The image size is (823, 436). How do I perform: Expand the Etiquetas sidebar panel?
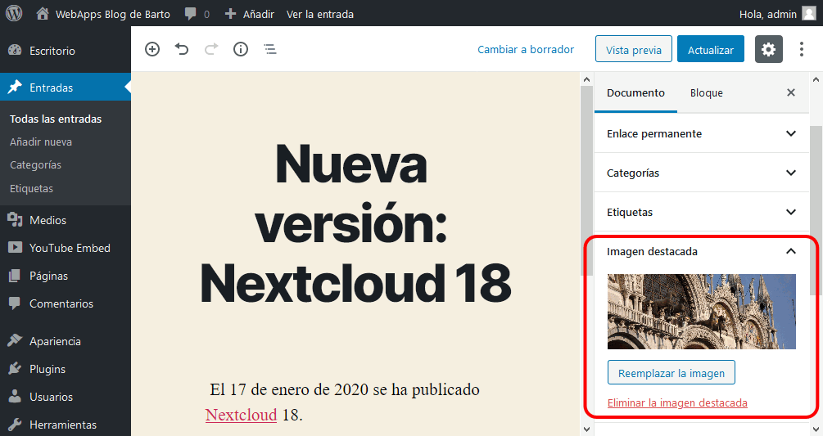click(701, 212)
